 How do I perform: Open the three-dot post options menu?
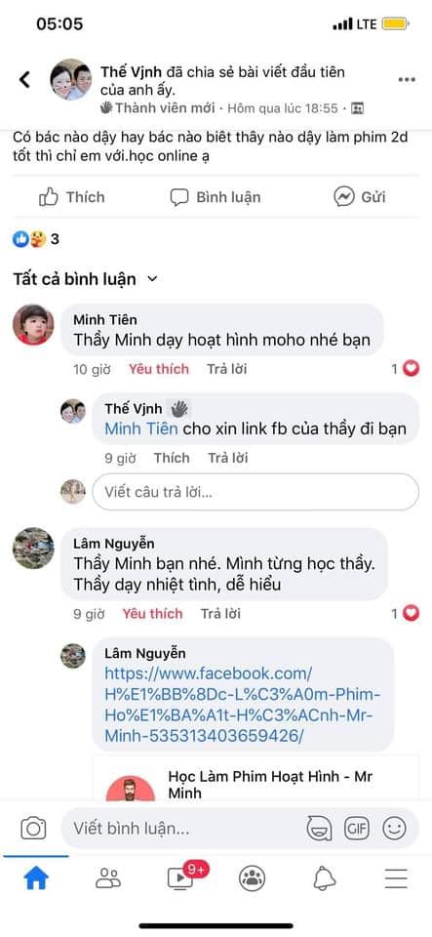[407, 79]
